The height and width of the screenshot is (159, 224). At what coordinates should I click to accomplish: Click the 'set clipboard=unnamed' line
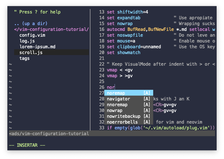coord(134,47)
